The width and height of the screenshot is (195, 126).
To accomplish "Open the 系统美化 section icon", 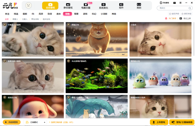I will [103, 5].
